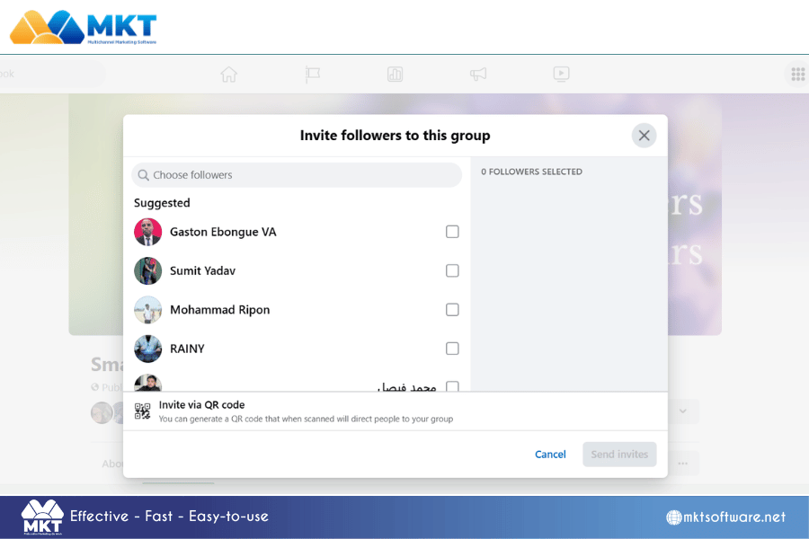The image size is (809, 539).
Task: Click Sumit Yadav's profile picture
Action: (147, 270)
